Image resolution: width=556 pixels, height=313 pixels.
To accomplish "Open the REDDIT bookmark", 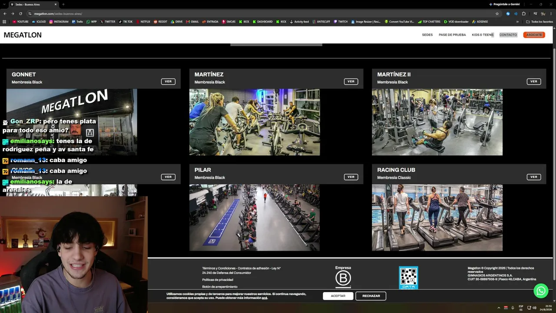I will [x=160, y=22].
